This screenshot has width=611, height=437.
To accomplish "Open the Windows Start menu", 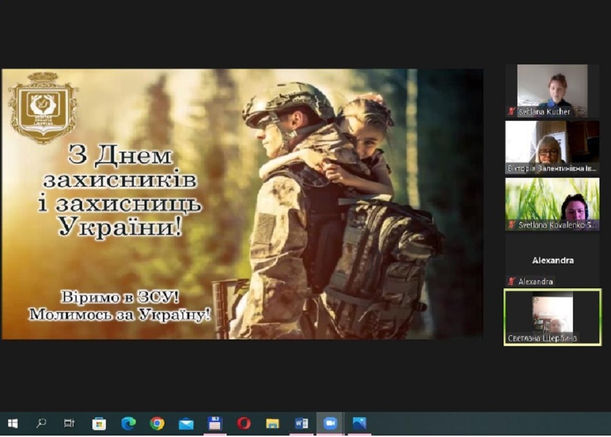I will point(12,423).
